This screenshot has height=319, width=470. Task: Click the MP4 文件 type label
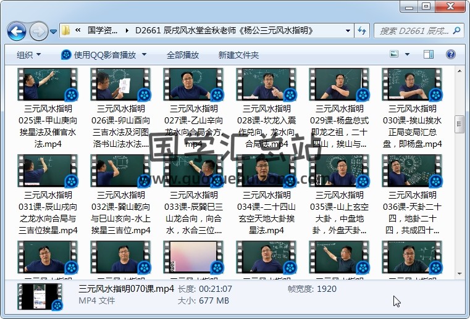coord(97,300)
